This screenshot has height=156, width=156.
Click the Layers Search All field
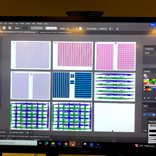[150, 110]
